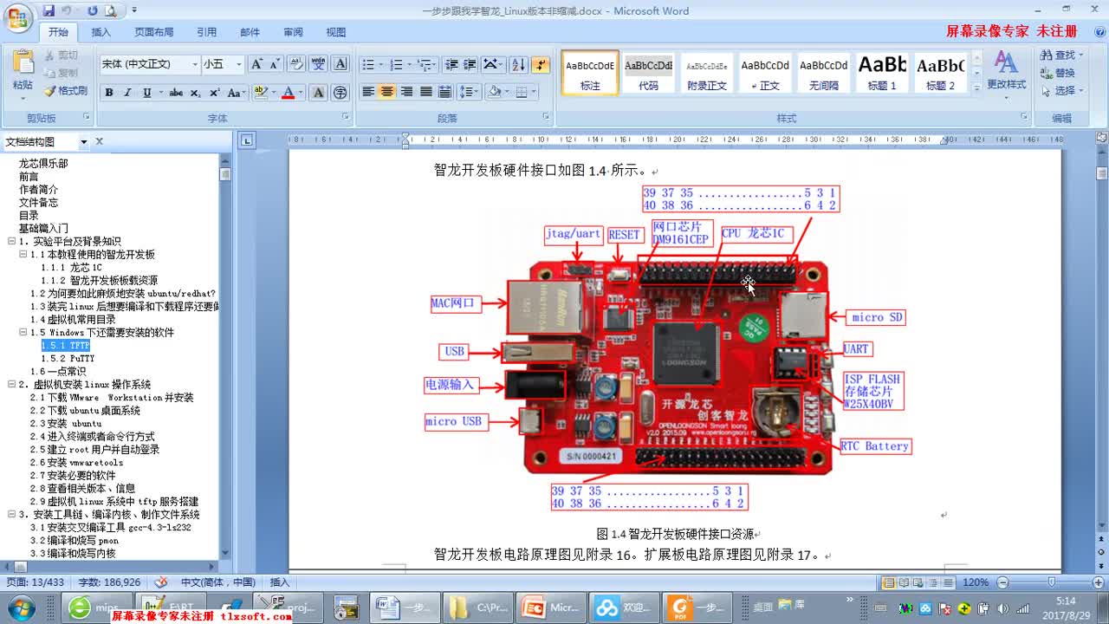The height and width of the screenshot is (624, 1109).
Task: Open the Mailings (邮件) tab
Action: tap(250, 32)
